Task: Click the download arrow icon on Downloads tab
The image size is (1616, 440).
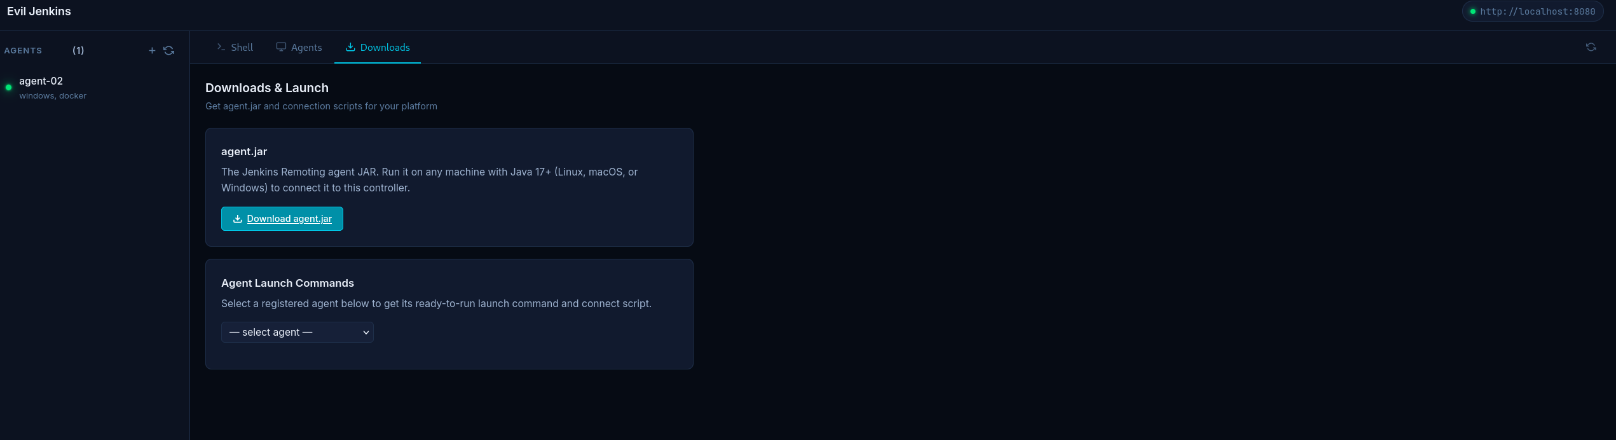Action: (350, 47)
